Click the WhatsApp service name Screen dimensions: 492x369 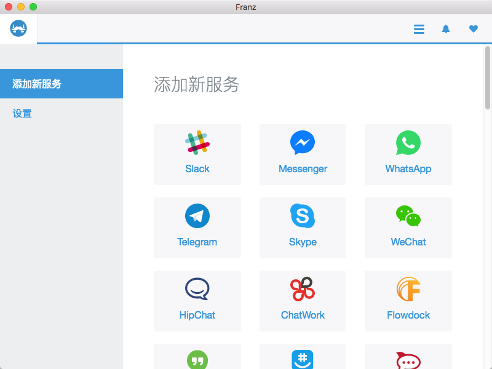(x=408, y=169)
